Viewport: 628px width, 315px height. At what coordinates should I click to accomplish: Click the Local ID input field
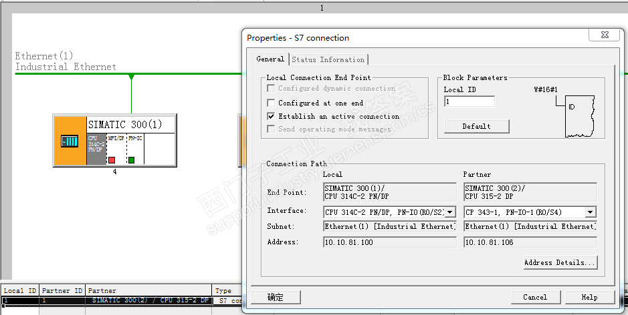tap(469, 101)
